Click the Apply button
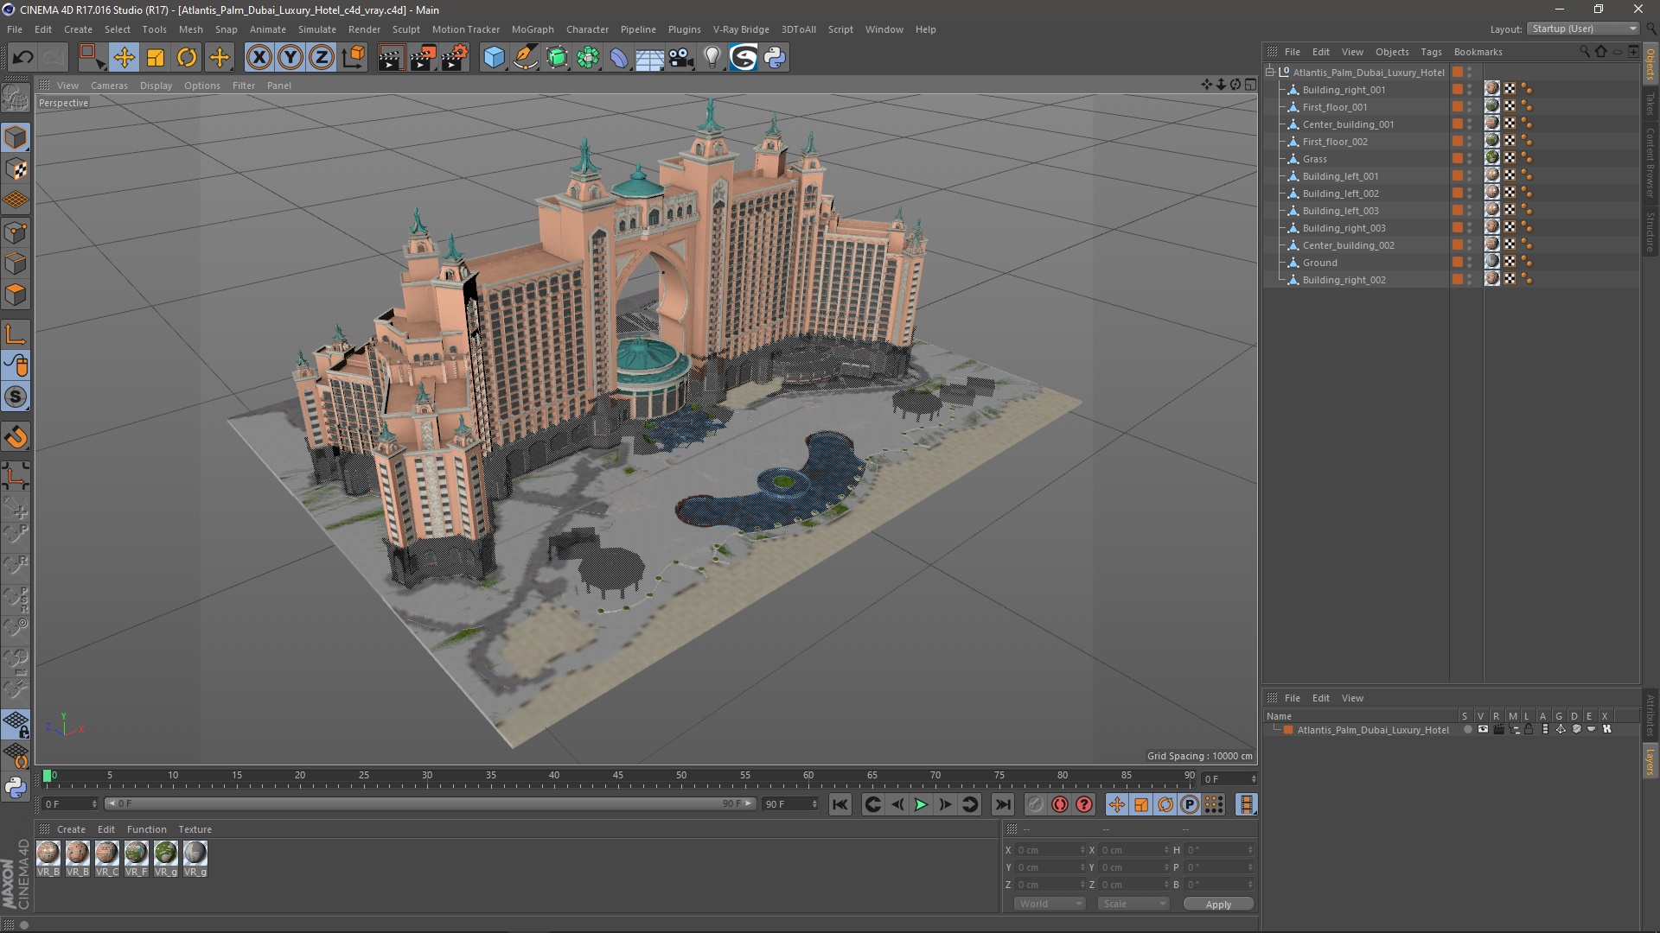Screen dimensions: 1660x933 tap(1218, 904)
